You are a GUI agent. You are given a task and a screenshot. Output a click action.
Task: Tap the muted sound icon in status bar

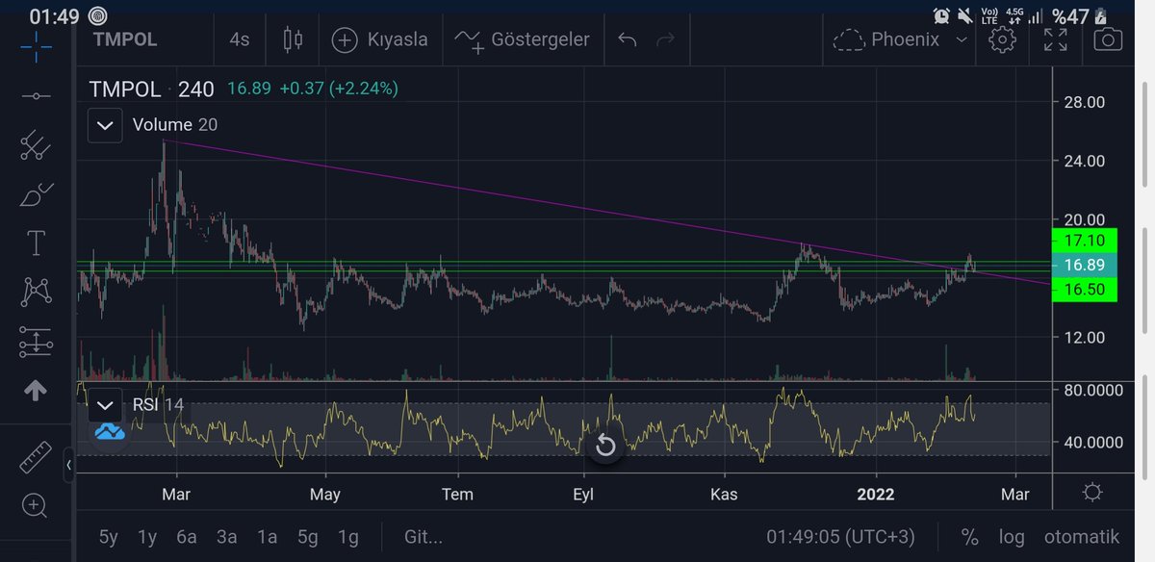tap(967, 15)
